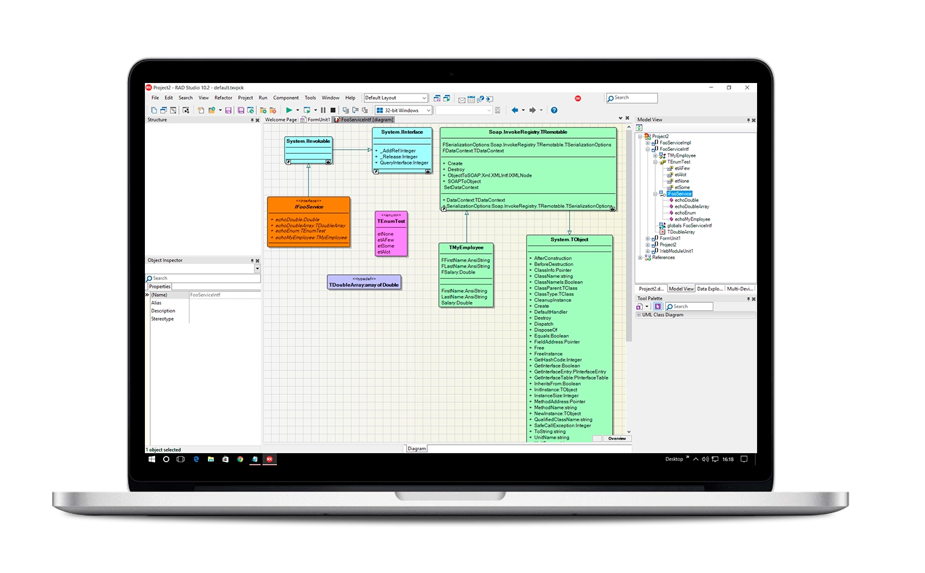The height and width of the screenshot is (573, 925).
Task: Switch to the Data Explorer tab
Action: (710, 289)
